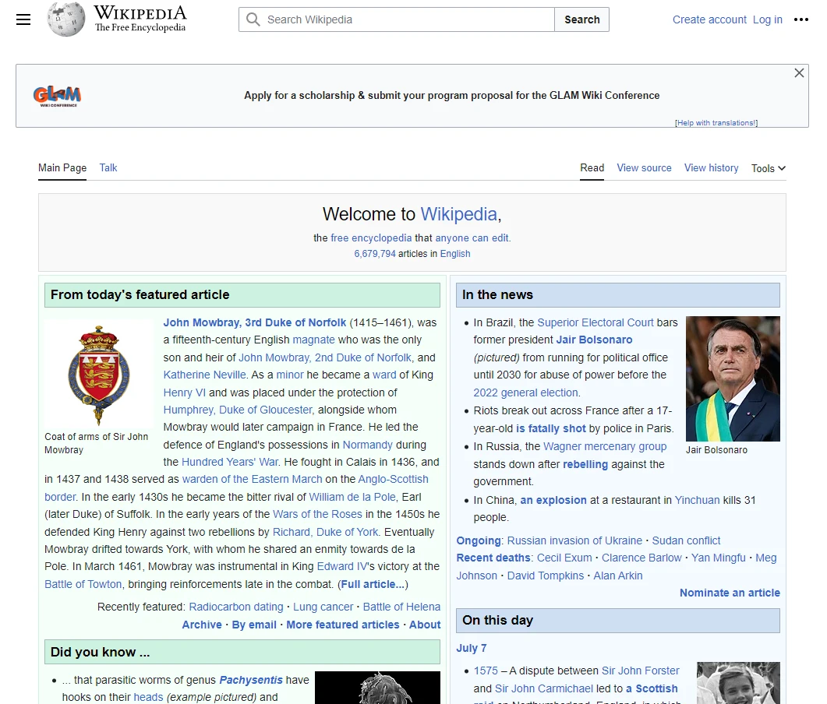The height and width of the screenshot is (704, 827).
Task: Click the Full article... link
Action: click(x=373, y=584)
